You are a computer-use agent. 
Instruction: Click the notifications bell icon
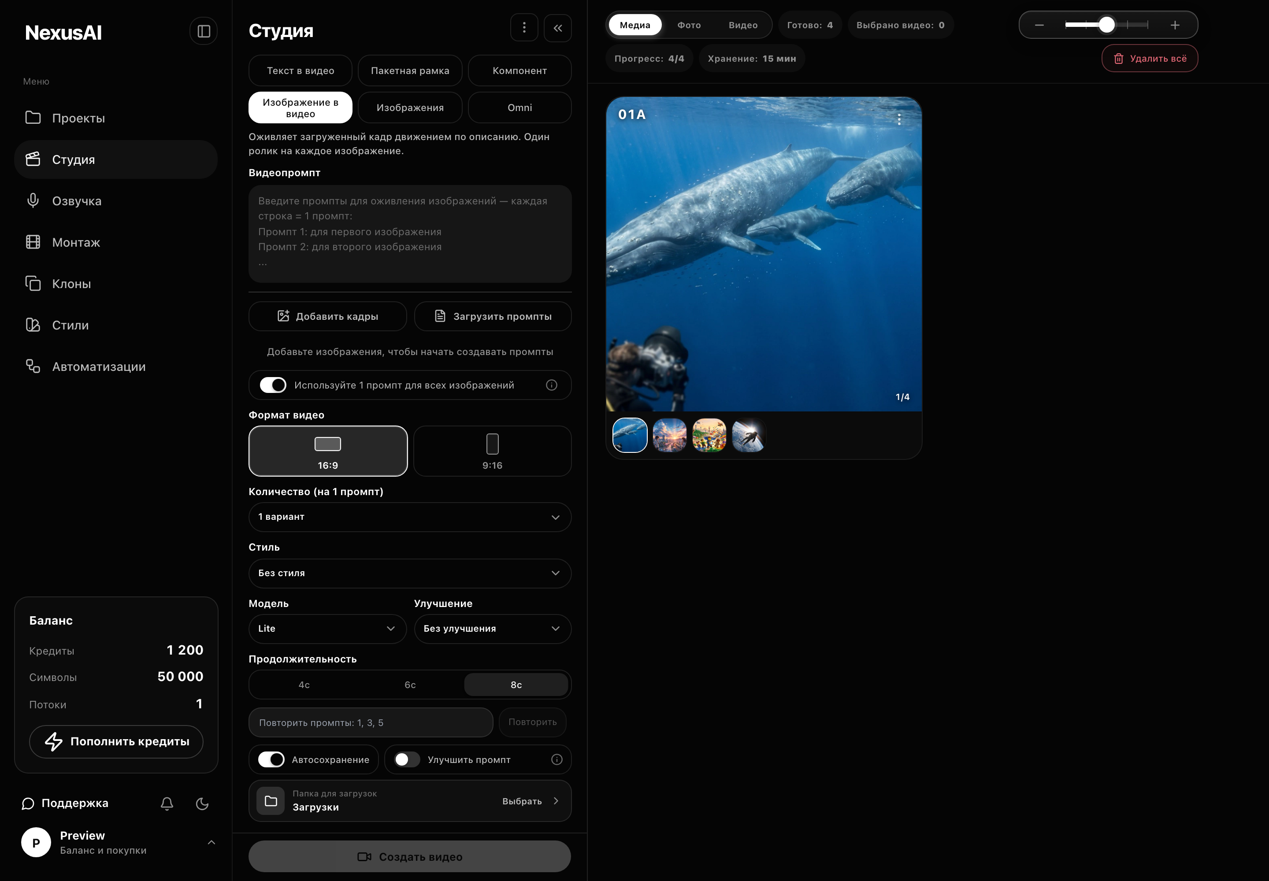[167, 803]
